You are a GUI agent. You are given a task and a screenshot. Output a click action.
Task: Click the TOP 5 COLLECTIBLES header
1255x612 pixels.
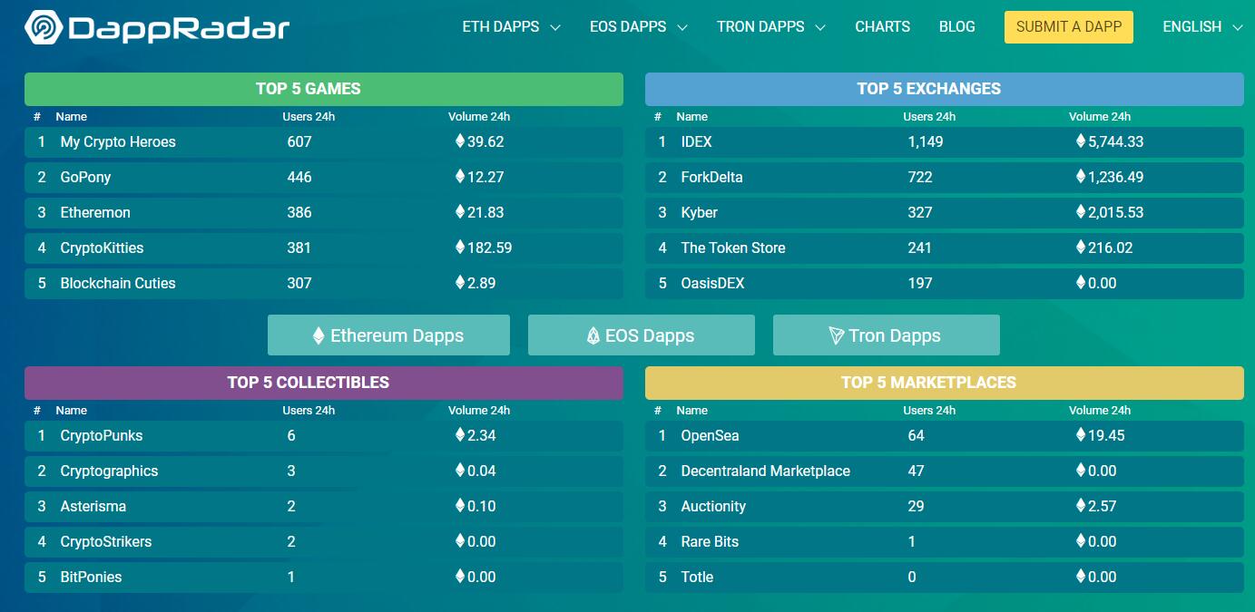pyautogui.click(x=324, y=383)
